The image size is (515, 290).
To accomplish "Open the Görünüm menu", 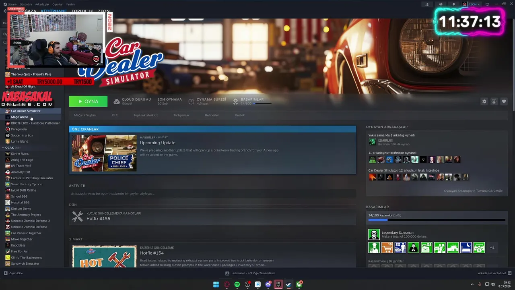I will (26, 4).
